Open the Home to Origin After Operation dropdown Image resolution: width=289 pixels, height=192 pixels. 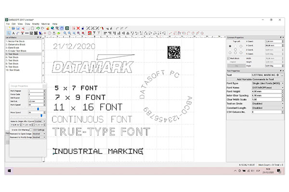coord(39,121)
